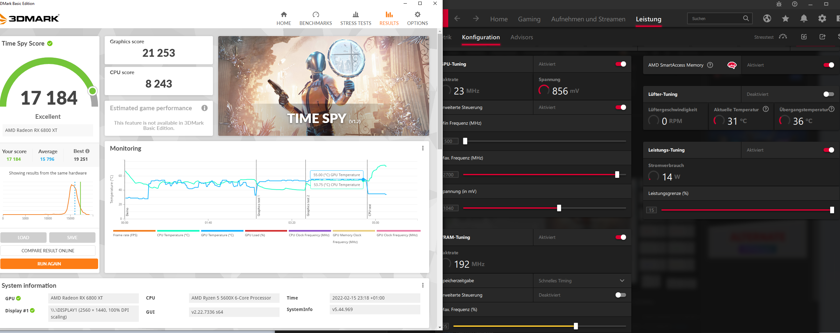
Task: Select the Leistung tab
Action: pyautogui.click(x=648, y=19)
